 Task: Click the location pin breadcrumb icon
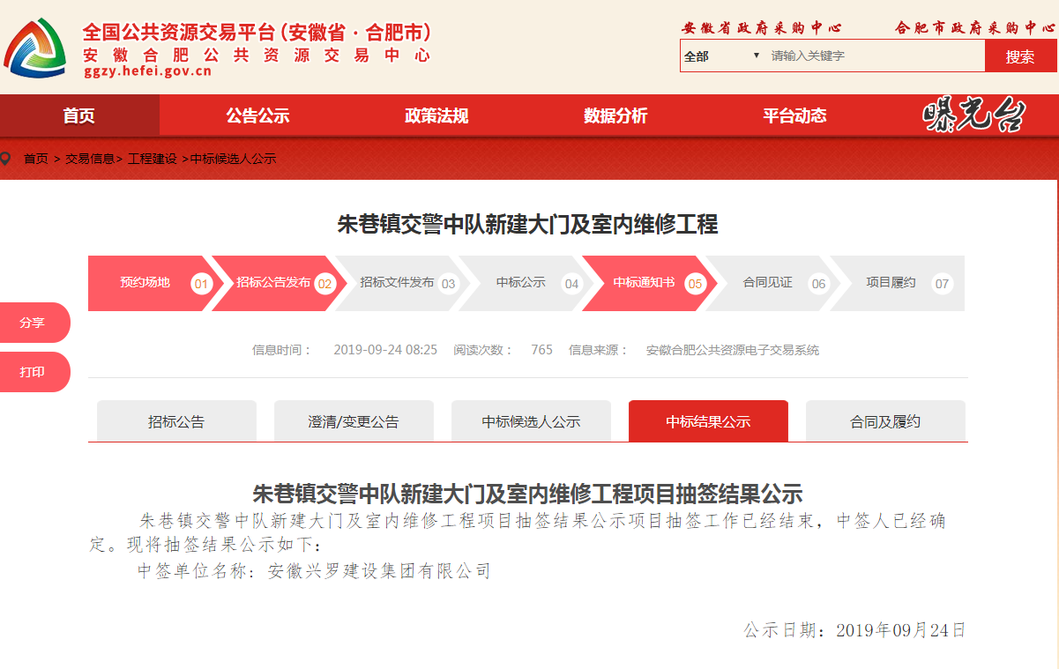tap(6, 159)
